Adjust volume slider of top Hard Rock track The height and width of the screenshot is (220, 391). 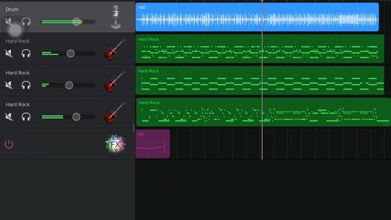pyautogui.click(x=68, y=53)
